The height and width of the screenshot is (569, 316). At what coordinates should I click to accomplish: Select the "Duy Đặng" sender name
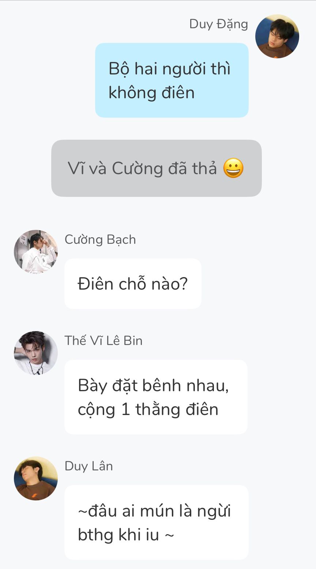point(219,24)
